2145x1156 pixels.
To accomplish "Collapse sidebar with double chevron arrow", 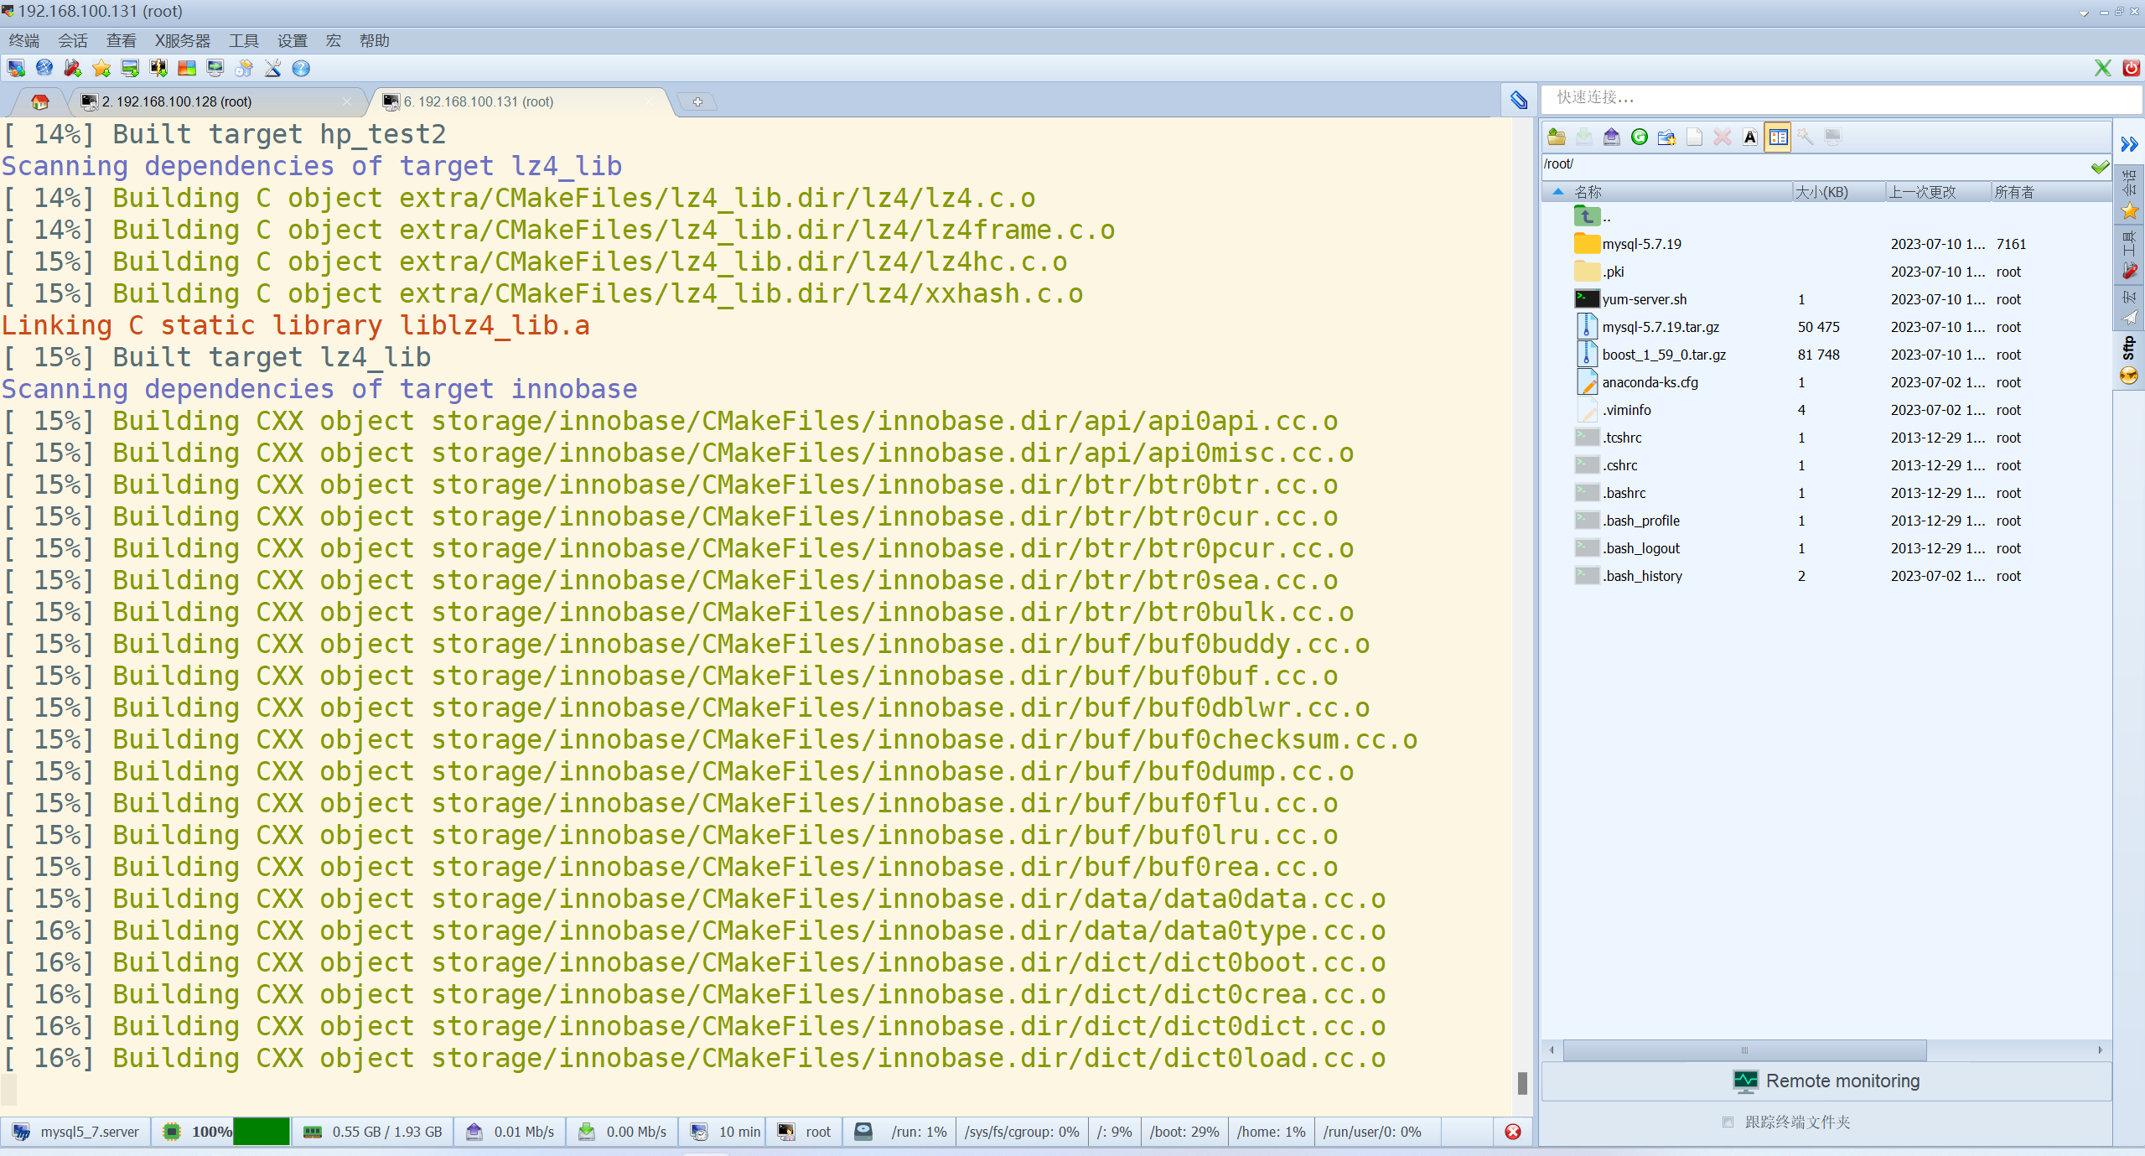I will [2129, 144].
